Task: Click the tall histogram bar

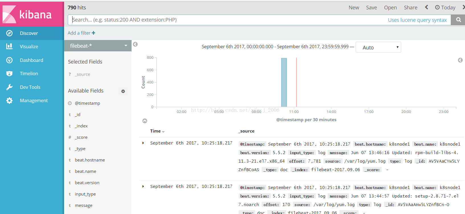Action: click(x=284, y=82)
